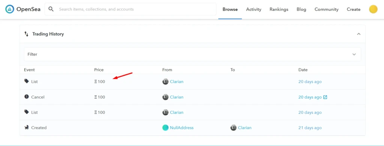384x146 pixels.
Task: Click the Trading History title text
Action: tap(48, 34)
